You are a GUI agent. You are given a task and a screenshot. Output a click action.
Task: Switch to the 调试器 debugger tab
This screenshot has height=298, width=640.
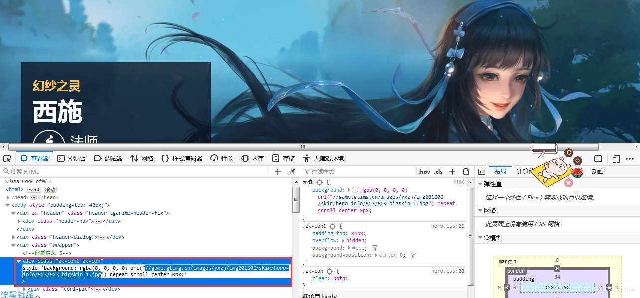coord(108,158)
